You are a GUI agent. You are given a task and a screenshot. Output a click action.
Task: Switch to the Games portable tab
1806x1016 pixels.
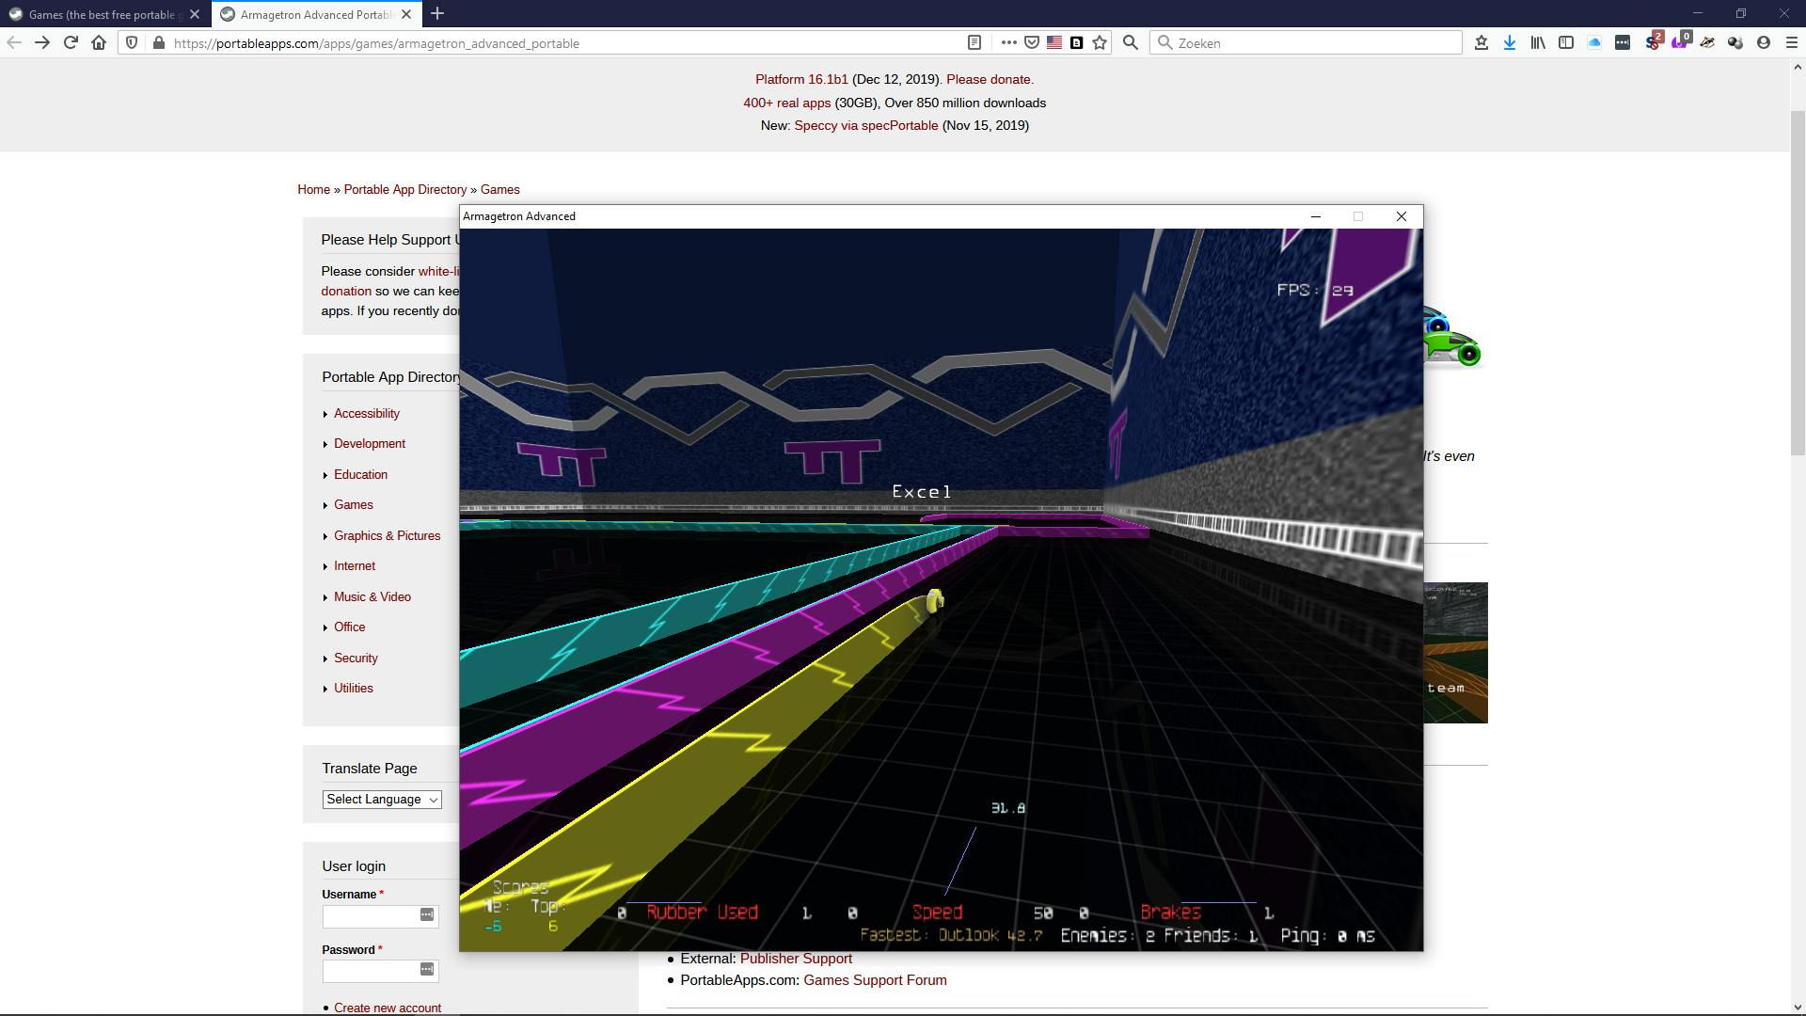tap(102, 14)
